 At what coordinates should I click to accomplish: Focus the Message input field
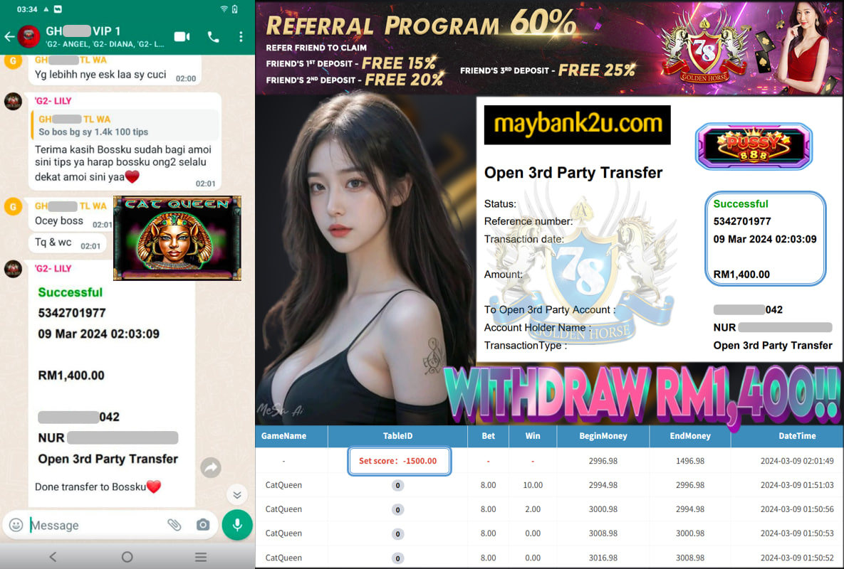coord(97,525)
